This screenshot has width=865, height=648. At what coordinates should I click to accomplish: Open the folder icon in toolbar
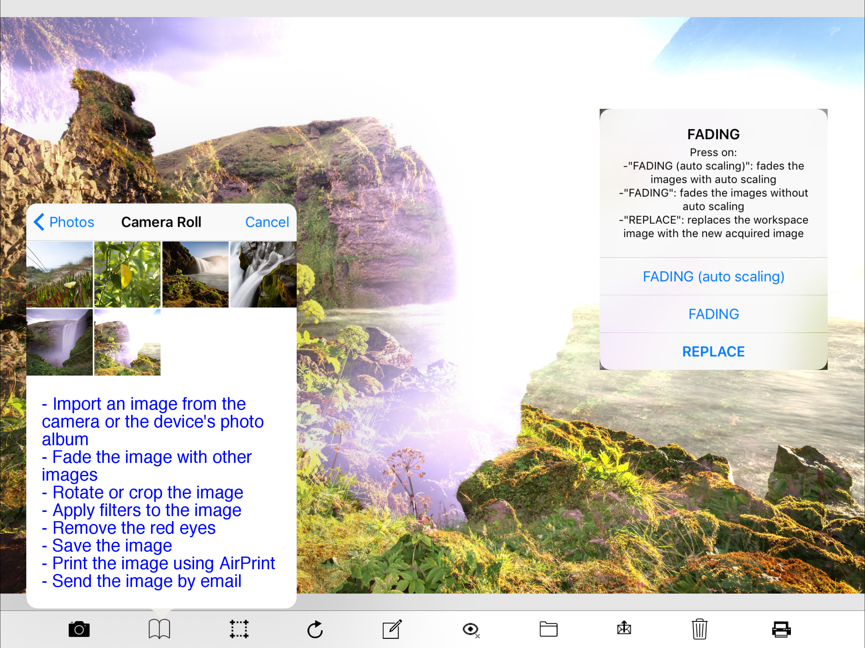548,629
